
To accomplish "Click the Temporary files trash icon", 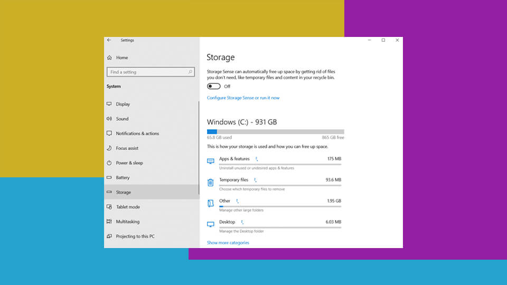I will click(211, 183).
